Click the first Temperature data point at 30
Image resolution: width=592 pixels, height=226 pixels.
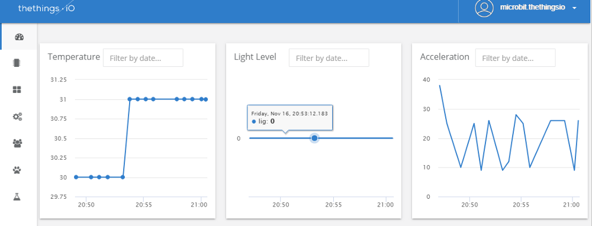(x=76, y=177)
